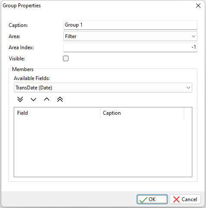Click the 'Visible:' label text
Viewport: 206px width, 208px height.
[x=17, y=59]
